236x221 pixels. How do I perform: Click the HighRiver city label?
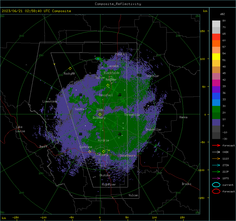[x=109, y=184]
